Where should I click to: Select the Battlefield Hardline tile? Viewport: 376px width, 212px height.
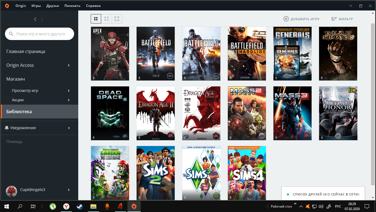(x=247, y=54)
